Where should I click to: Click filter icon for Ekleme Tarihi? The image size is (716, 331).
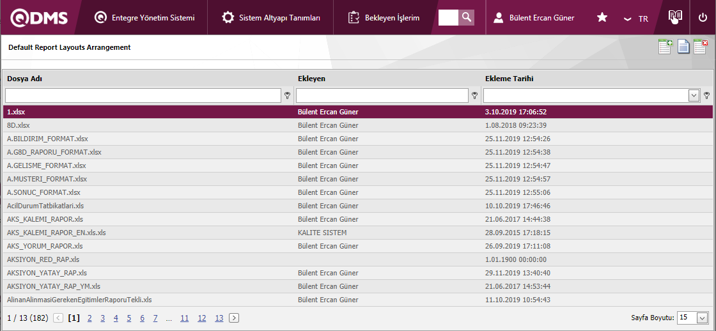point(707,95)
